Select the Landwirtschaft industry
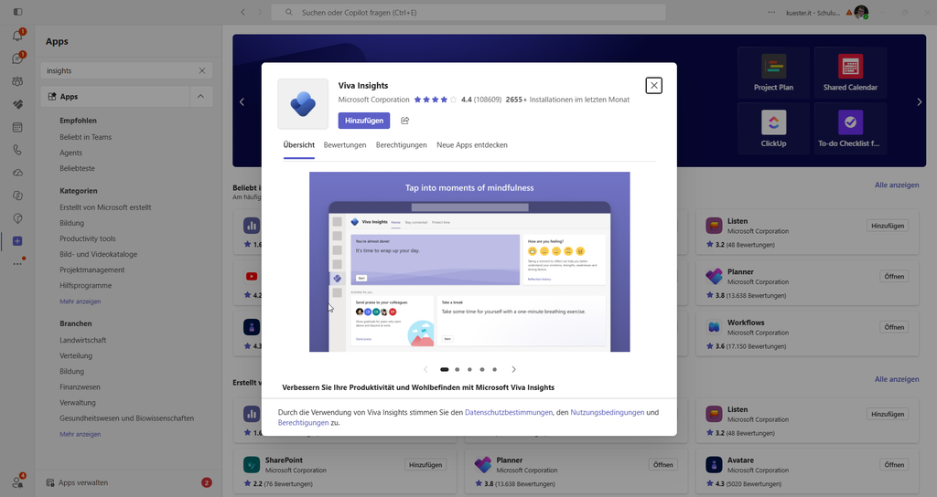This screenshot has width=937, height=497. [x=83, y=340]
